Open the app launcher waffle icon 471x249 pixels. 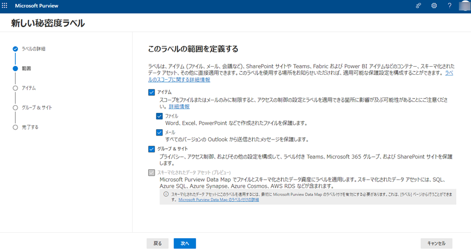coord(5,6)
